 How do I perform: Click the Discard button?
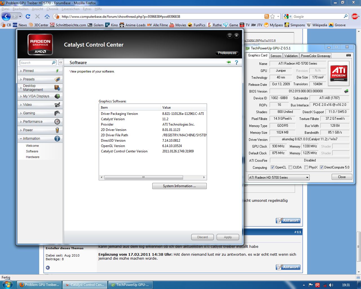pyautogui.click(x=202, y=237)
